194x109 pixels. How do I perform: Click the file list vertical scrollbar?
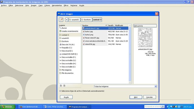[130, 54]
